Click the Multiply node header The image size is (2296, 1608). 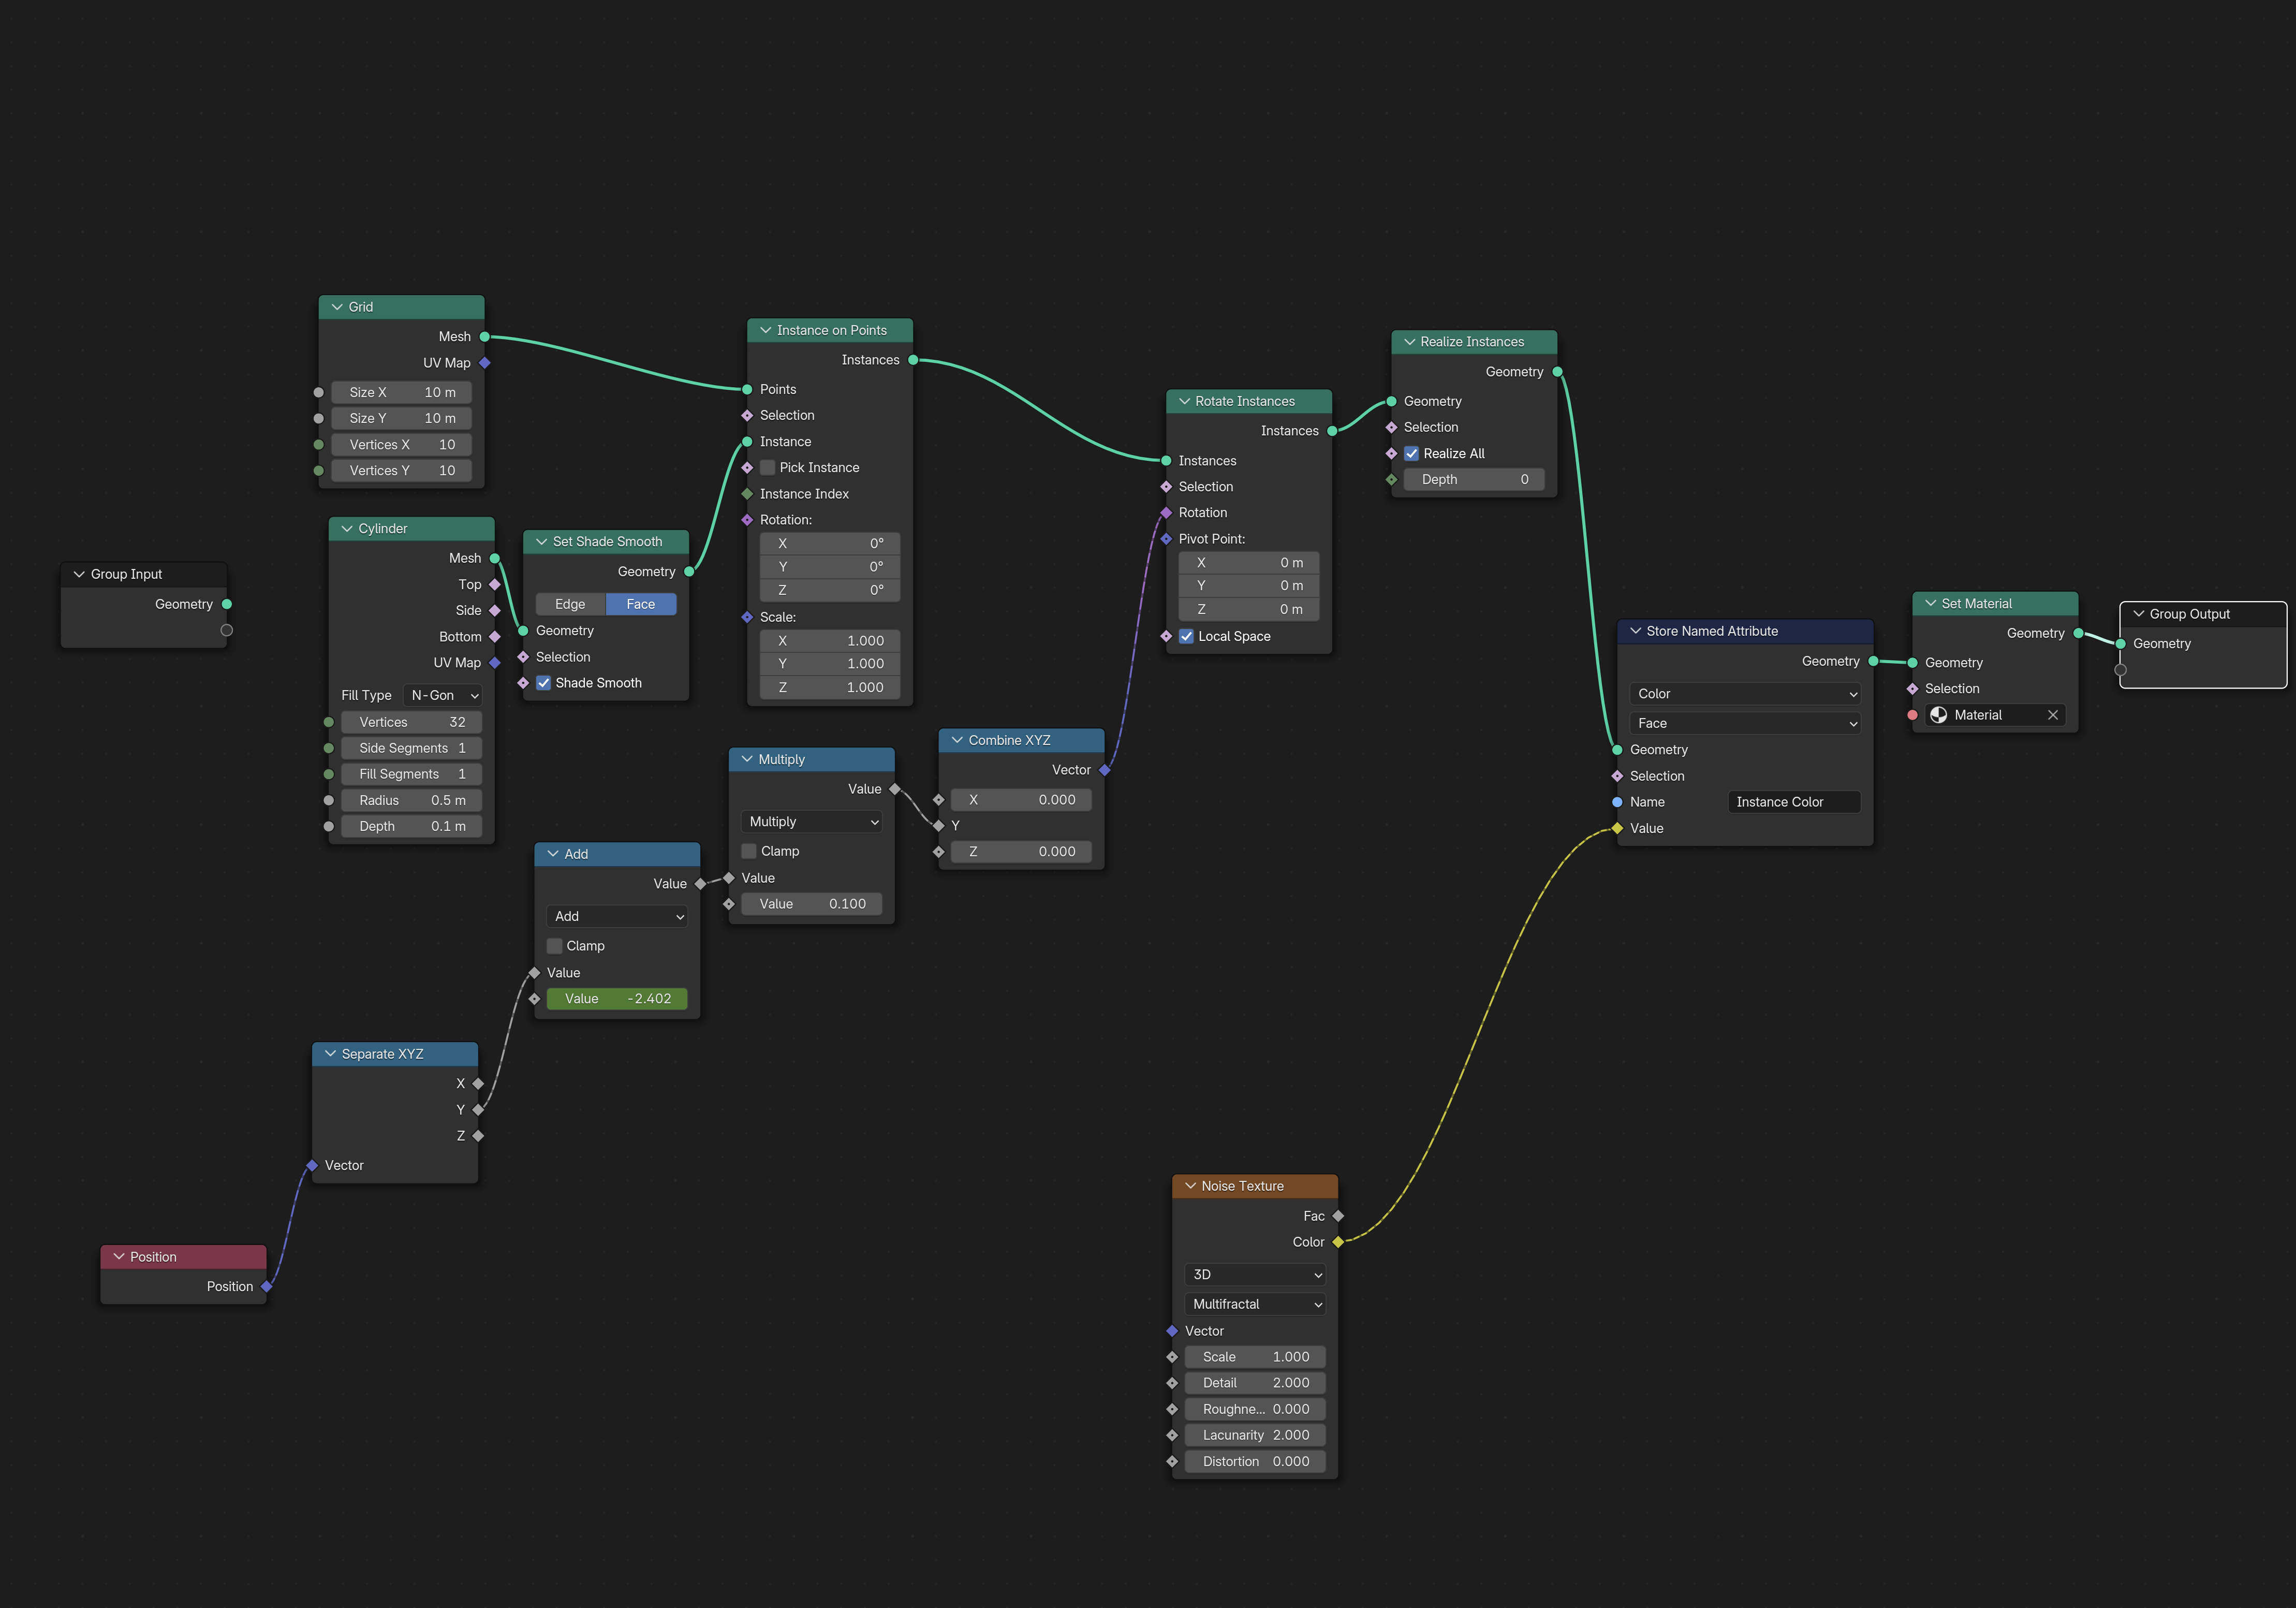pyautogui.click(x=812, y=760)
